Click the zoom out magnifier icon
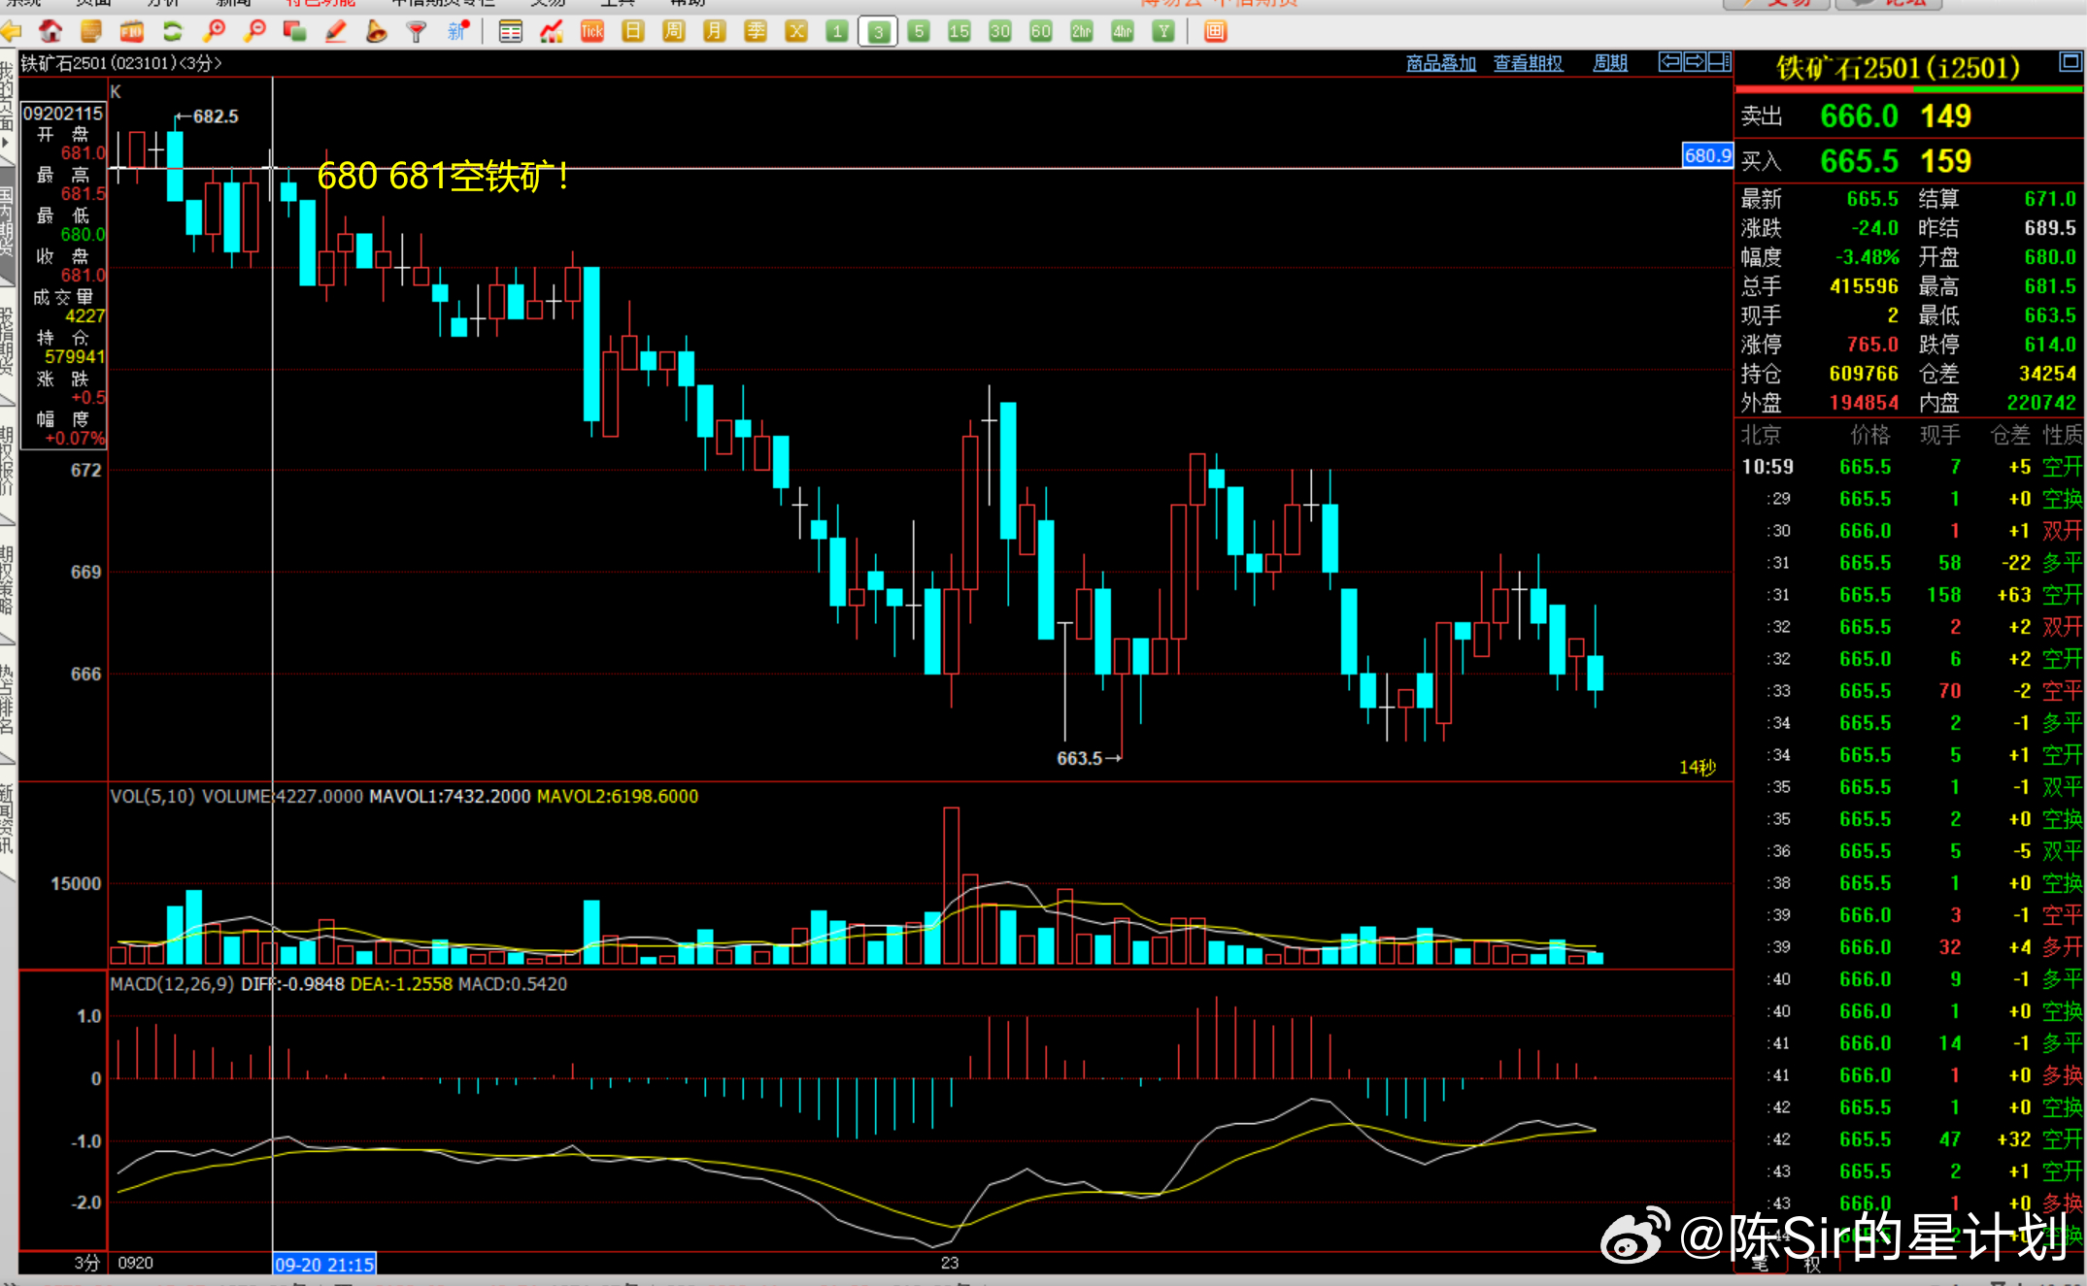Viewport: 2087px width, 1286px height. tap(254, 31)
